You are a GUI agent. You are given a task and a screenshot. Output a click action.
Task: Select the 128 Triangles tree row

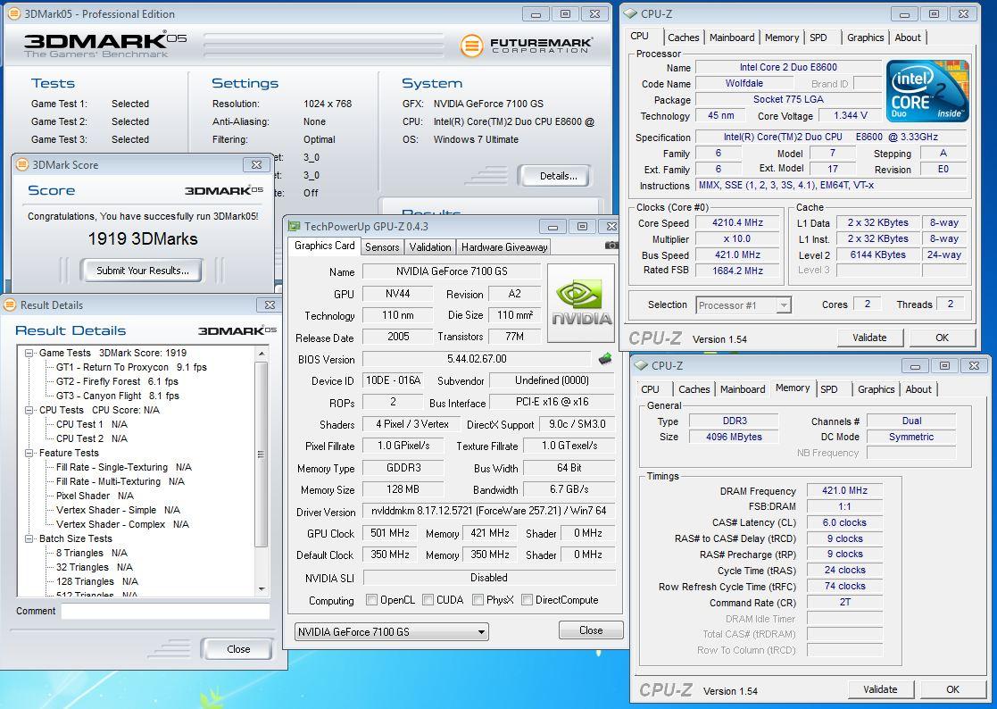click(x=97, y=581)
